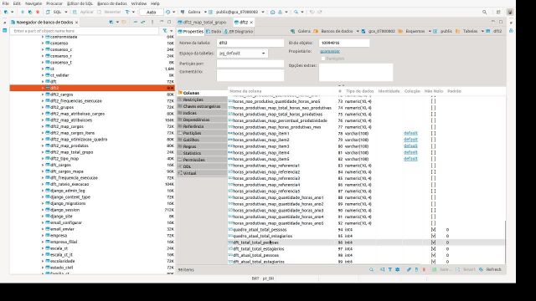This screenshot has width=536, height=301.
Task: Expand the django_session table node
Action: tap(43, 210)
